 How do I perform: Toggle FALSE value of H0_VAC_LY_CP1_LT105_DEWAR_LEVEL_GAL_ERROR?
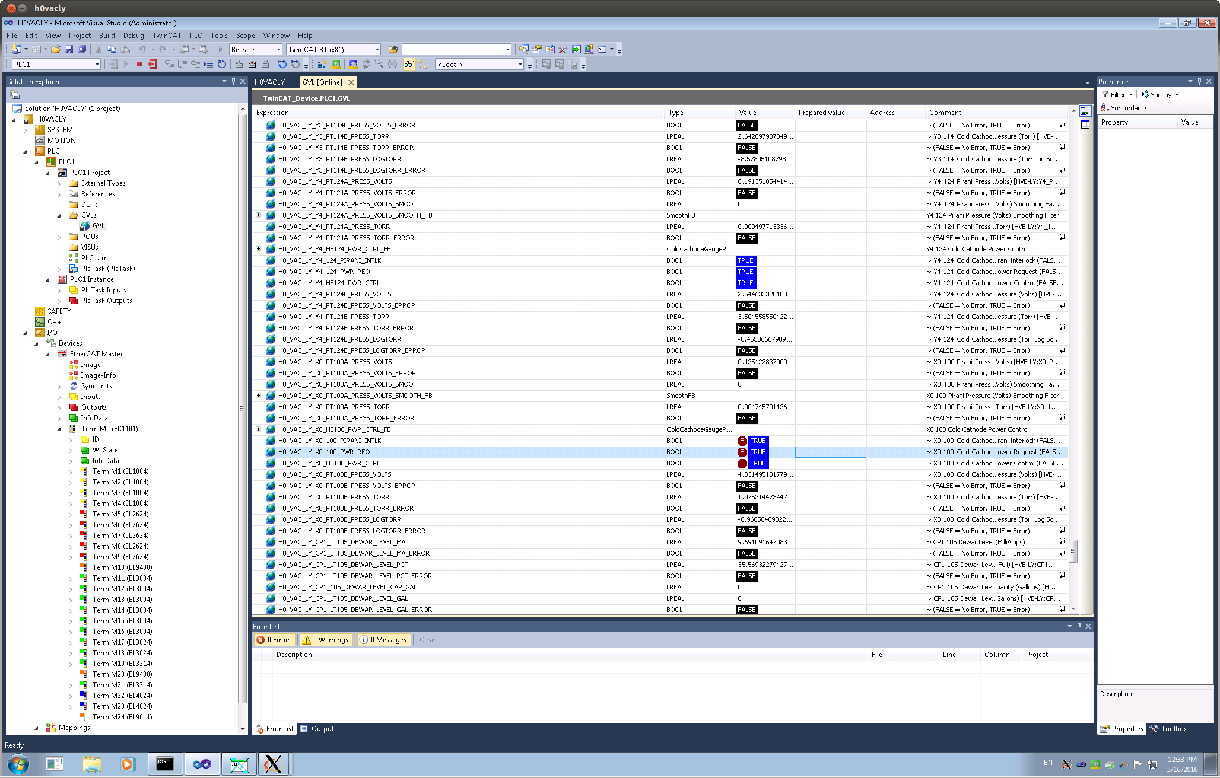click(x=746, y=610)
